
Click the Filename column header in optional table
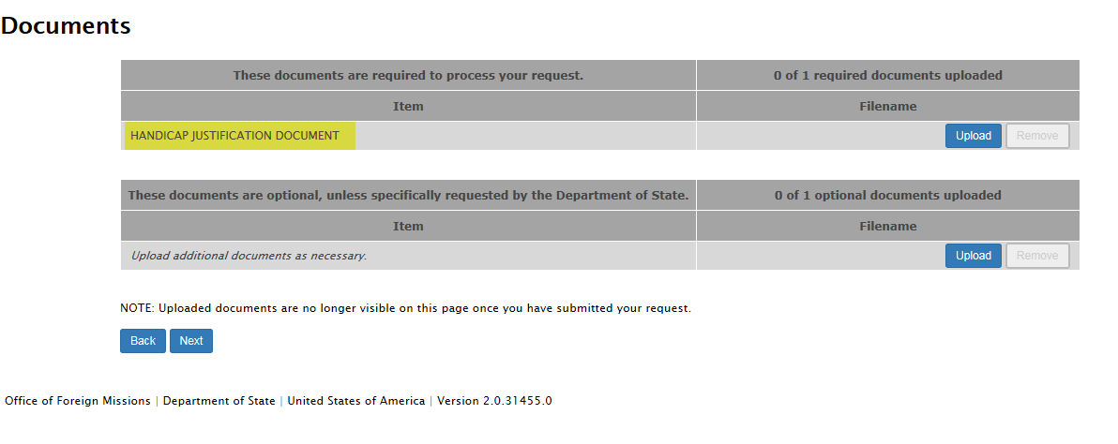coord(887,226)
